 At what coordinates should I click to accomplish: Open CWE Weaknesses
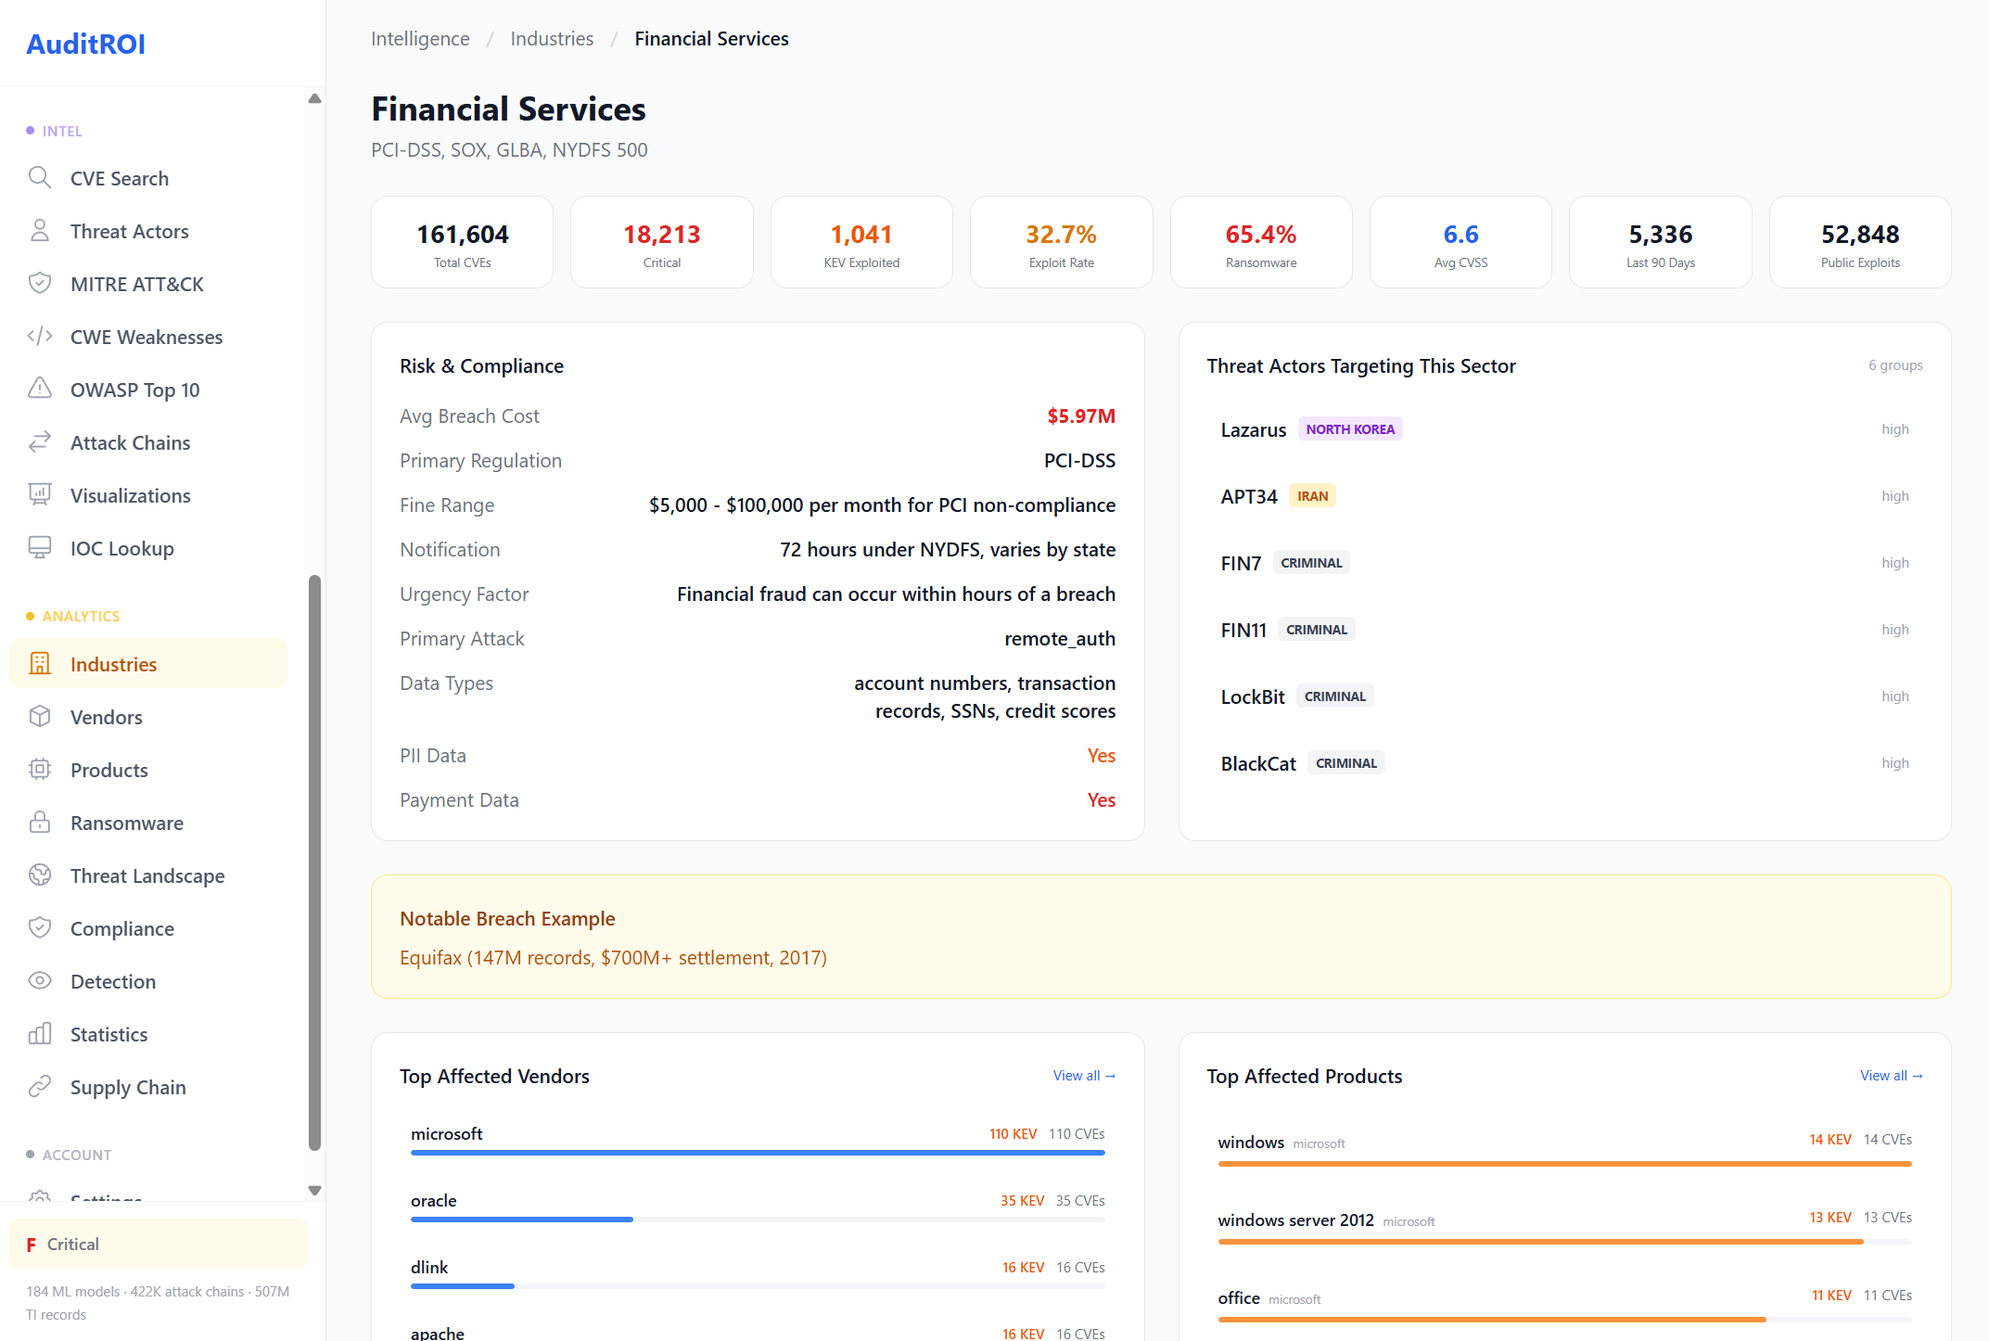(146, 337)
